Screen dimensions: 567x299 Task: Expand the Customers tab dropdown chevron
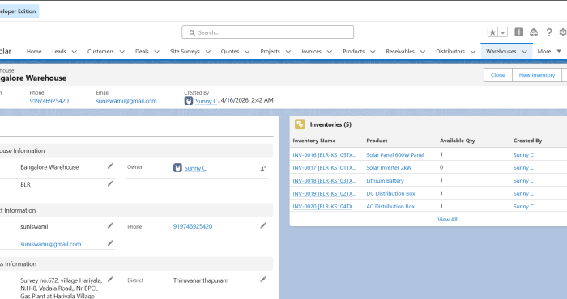click(122, 52)
